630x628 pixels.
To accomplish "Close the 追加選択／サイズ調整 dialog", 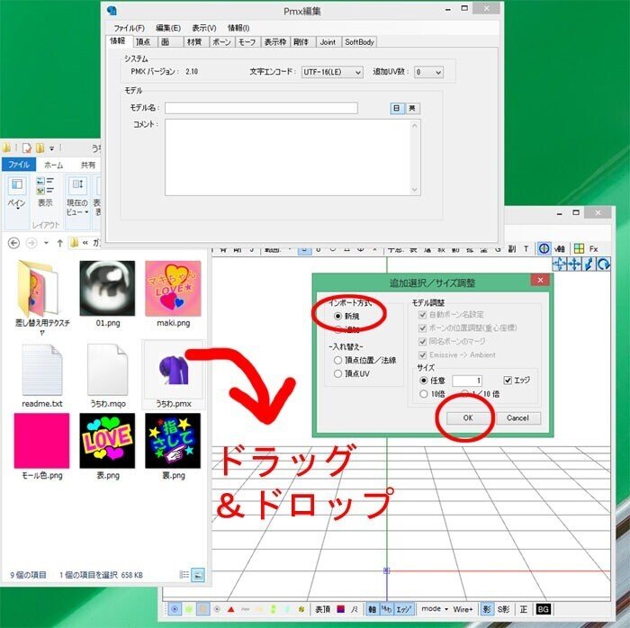I will 540,280.
